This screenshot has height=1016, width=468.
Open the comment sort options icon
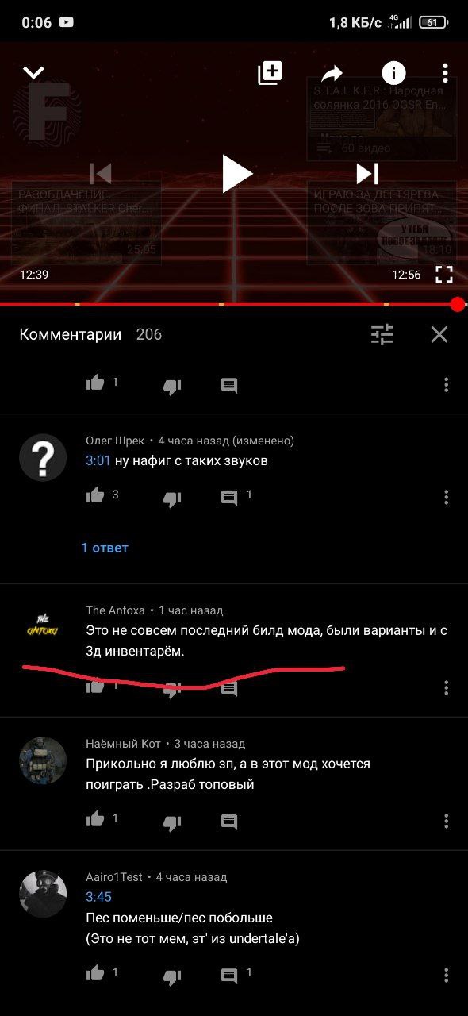(382, 334)
